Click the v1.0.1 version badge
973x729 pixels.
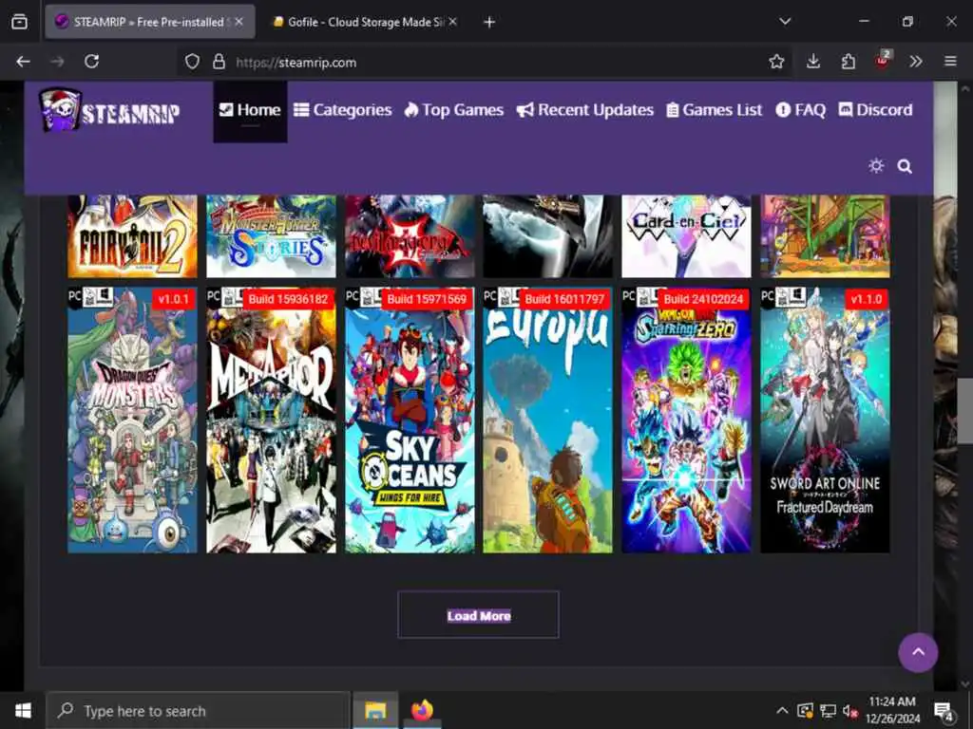pyautogui.click(x=173, y=299)
